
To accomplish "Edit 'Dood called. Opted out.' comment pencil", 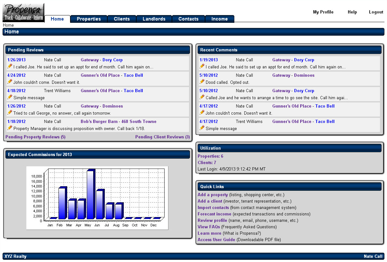I will [x=202, y=82].
